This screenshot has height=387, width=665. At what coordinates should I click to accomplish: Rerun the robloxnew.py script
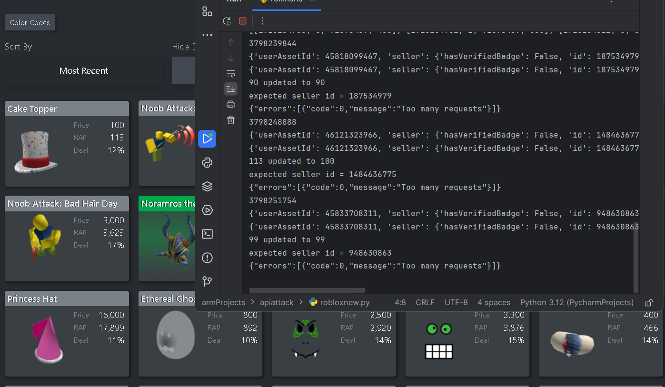227,21
